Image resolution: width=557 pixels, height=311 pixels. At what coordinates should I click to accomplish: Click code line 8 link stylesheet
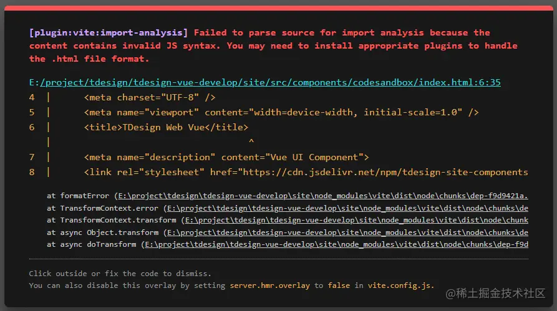[x=306, y=172]
